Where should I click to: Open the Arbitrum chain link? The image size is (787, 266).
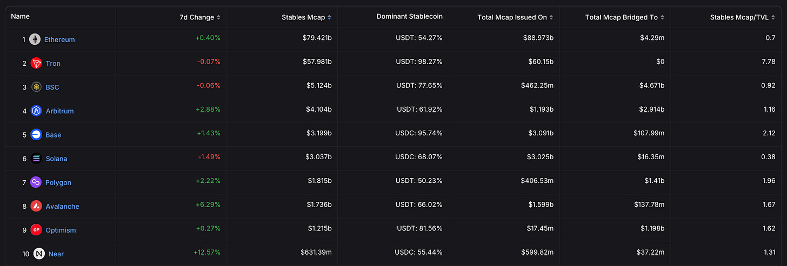[59, 111]
